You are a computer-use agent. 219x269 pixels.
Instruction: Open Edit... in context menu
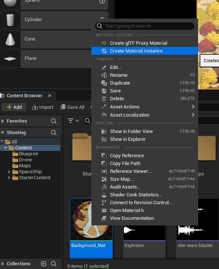(145, 67)
